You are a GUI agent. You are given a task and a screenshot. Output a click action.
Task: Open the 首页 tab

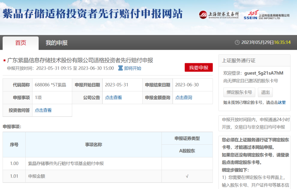(21, 43)
